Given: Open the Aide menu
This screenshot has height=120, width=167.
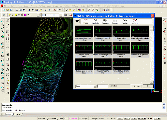Looking at the screenshot, I should tap(122, 6).
